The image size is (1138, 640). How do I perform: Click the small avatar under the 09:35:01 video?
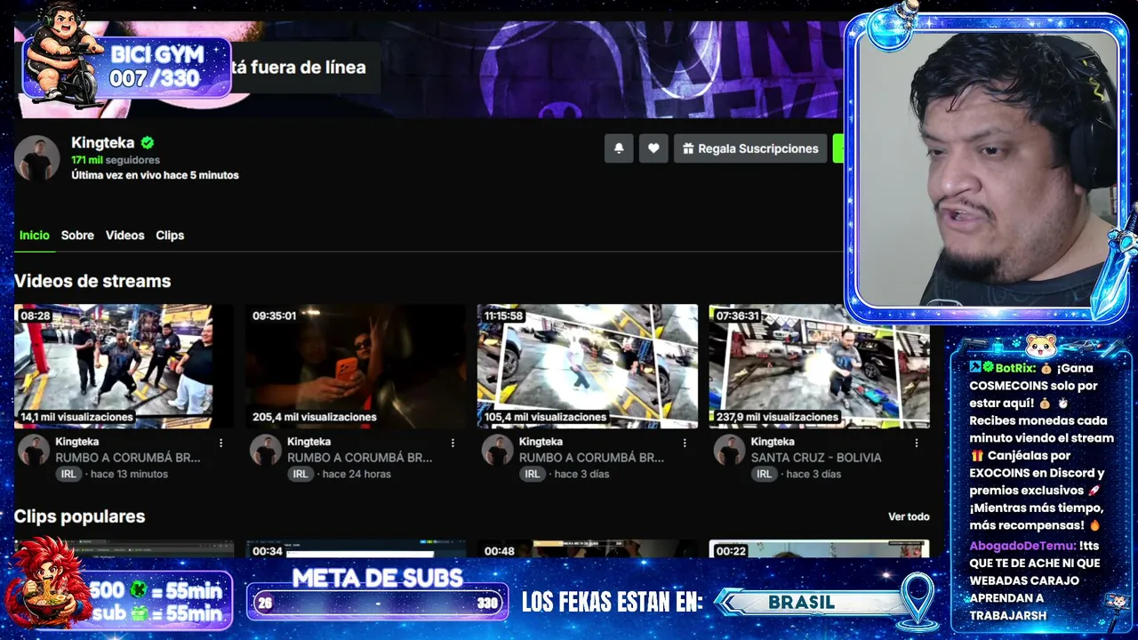tap(266, 450)
